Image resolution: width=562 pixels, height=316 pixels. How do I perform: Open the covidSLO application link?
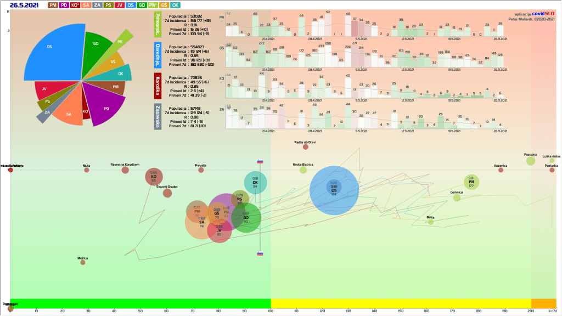coord(543,14)
